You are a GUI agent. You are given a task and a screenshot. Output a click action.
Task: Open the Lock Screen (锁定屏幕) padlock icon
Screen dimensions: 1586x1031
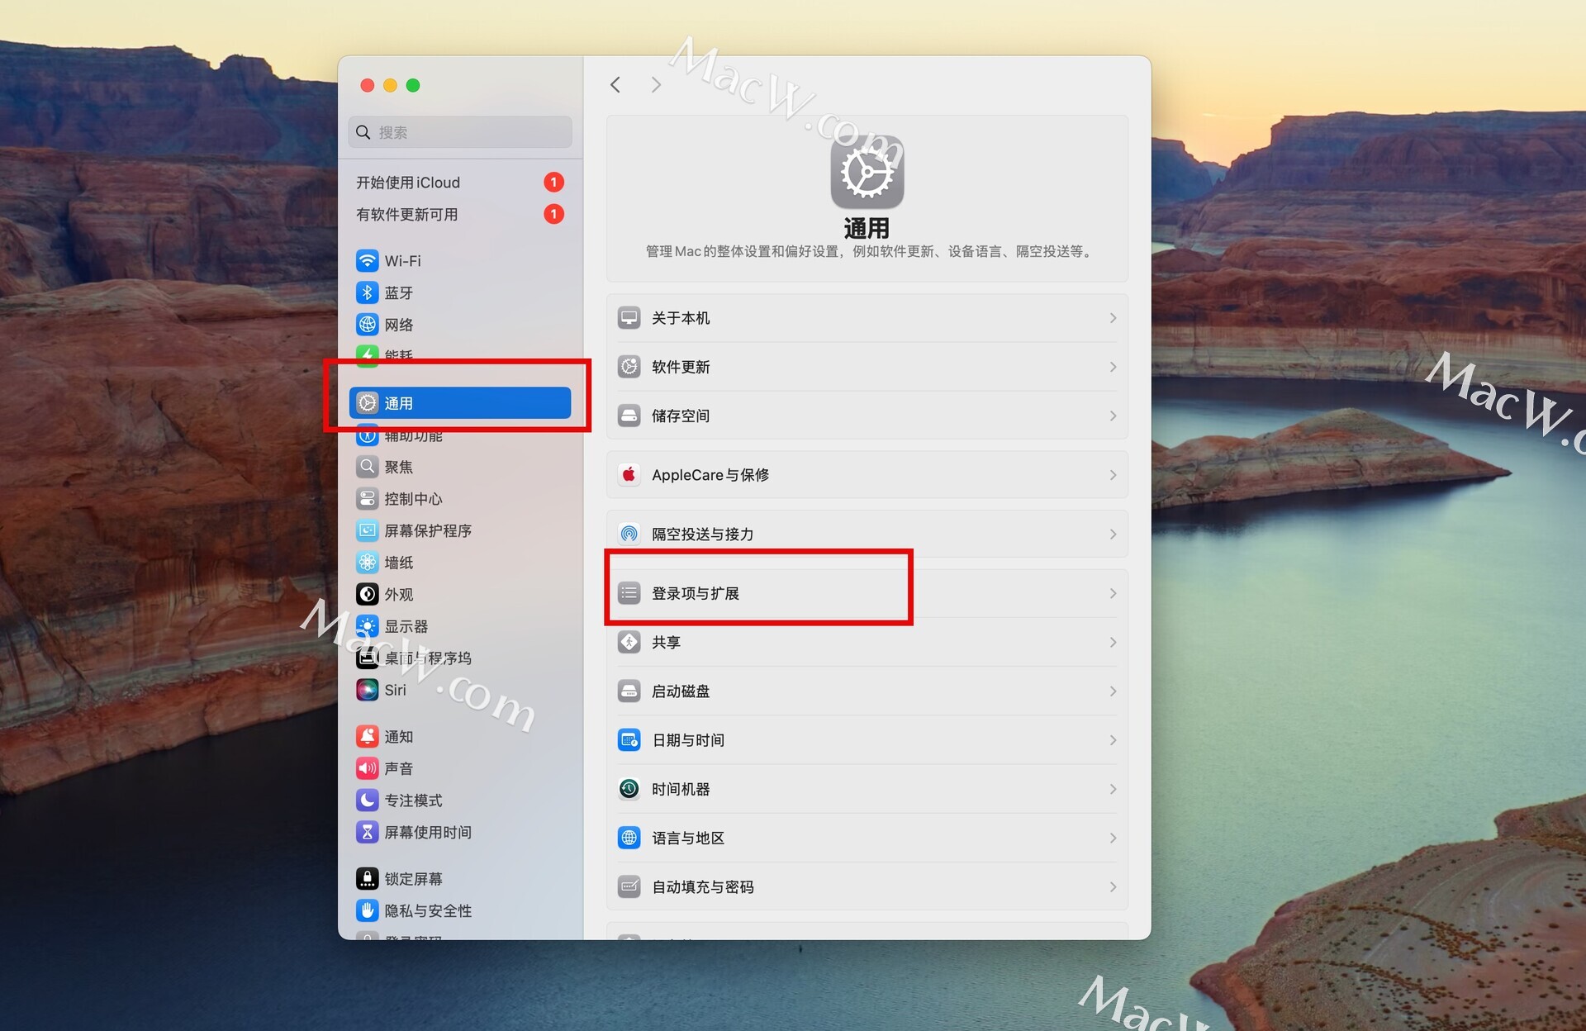(x=368, y=879)
